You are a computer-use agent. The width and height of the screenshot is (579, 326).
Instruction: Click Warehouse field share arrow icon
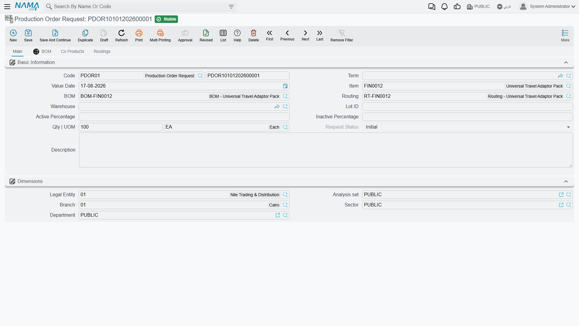(x=277, y=107)
